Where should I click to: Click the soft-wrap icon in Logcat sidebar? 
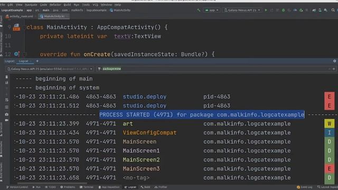tap(7, 100)
